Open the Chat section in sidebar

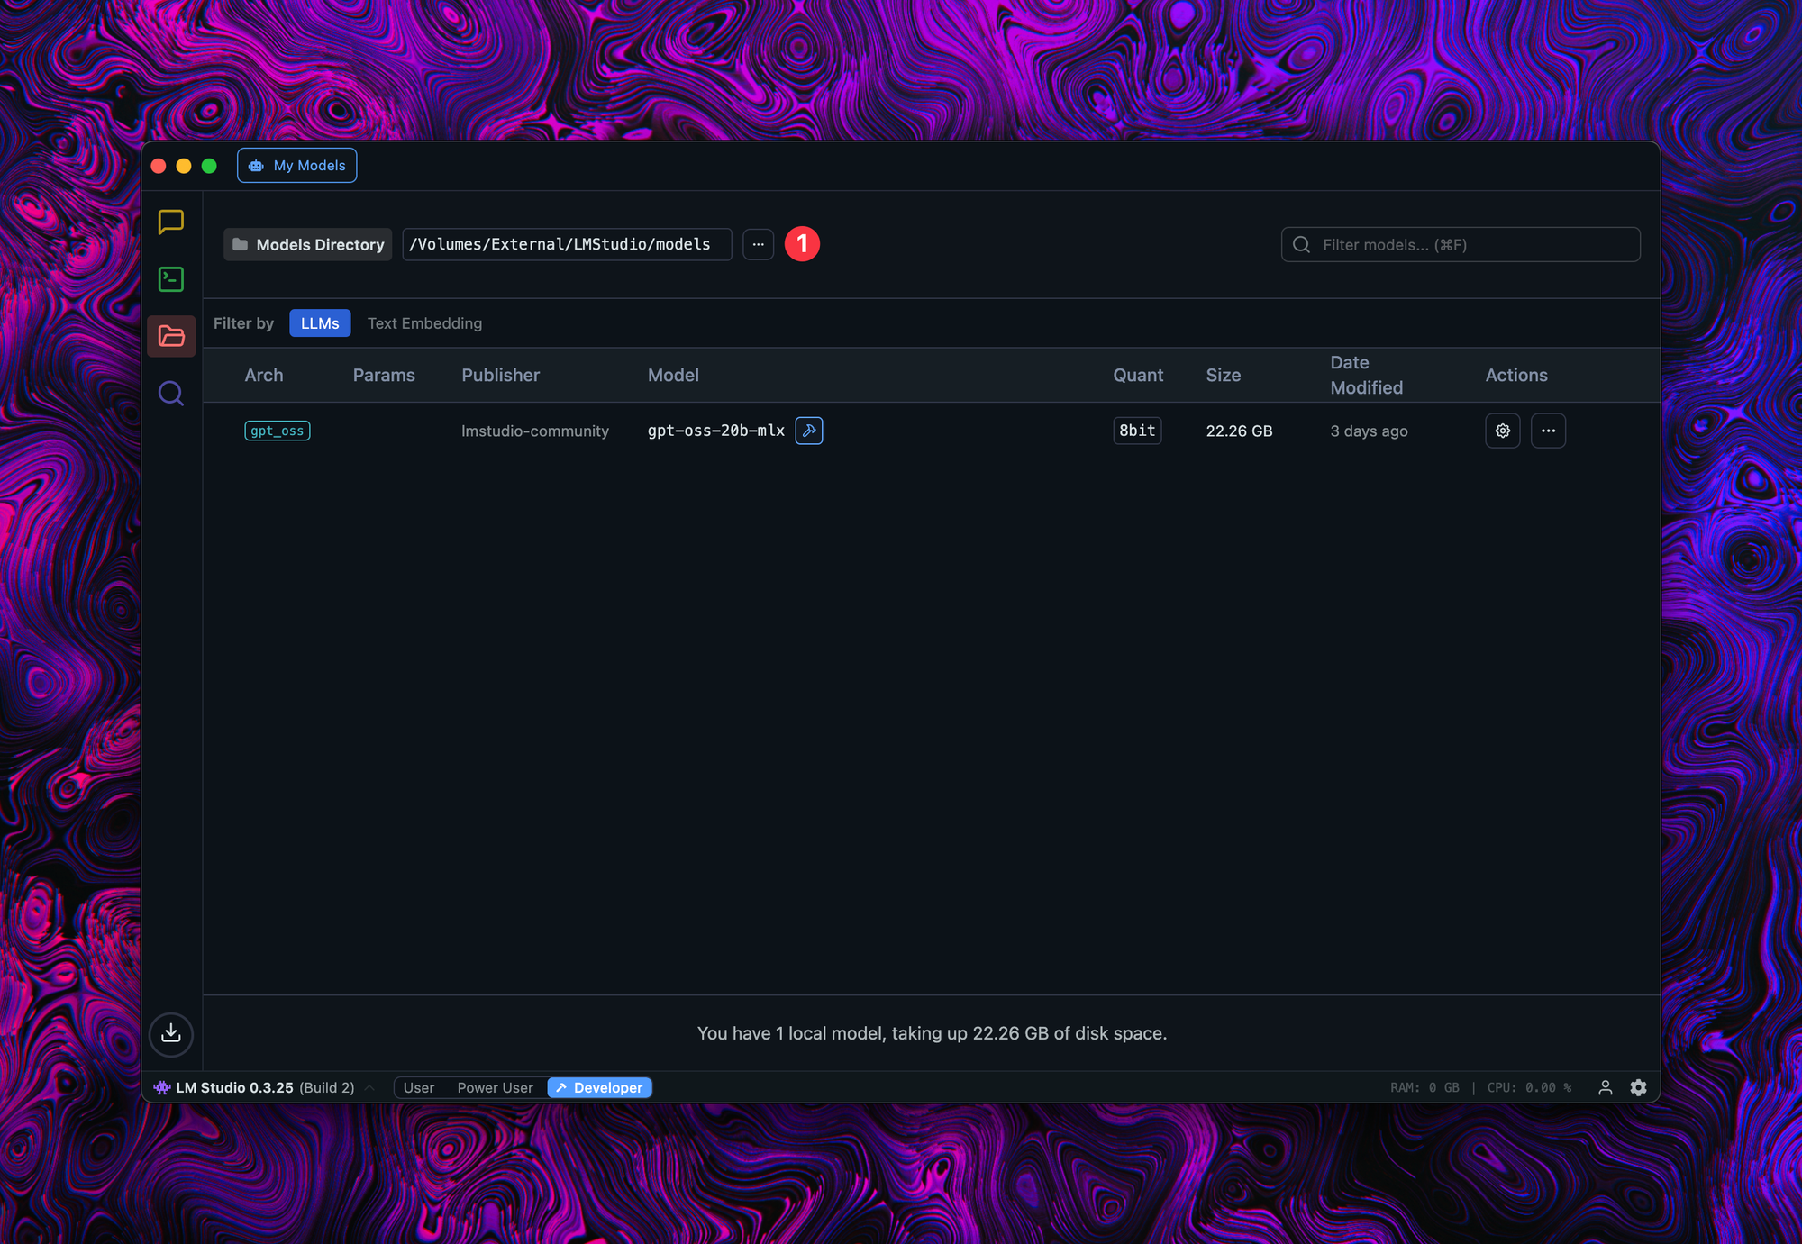click(x=170, y=222)
